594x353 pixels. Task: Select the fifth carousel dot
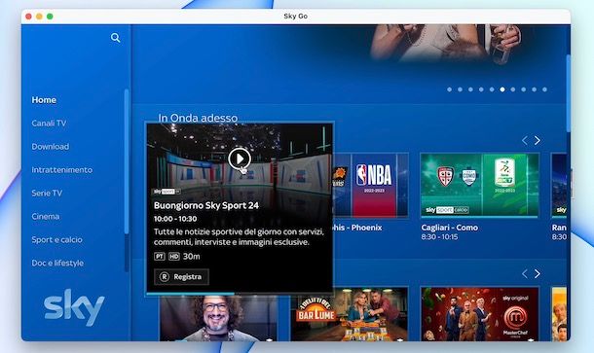tap(492, 89)
